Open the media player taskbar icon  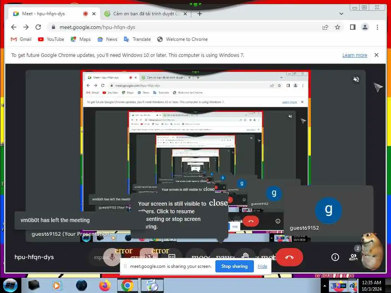click(57, 285)
